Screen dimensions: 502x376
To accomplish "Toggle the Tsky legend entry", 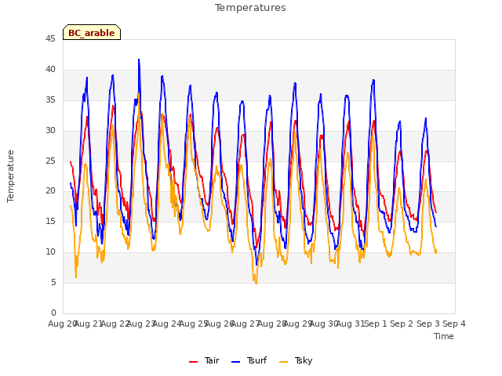I will tap(296, 360).
